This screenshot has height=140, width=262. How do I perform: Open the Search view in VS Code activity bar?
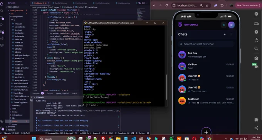click(2, 11)
